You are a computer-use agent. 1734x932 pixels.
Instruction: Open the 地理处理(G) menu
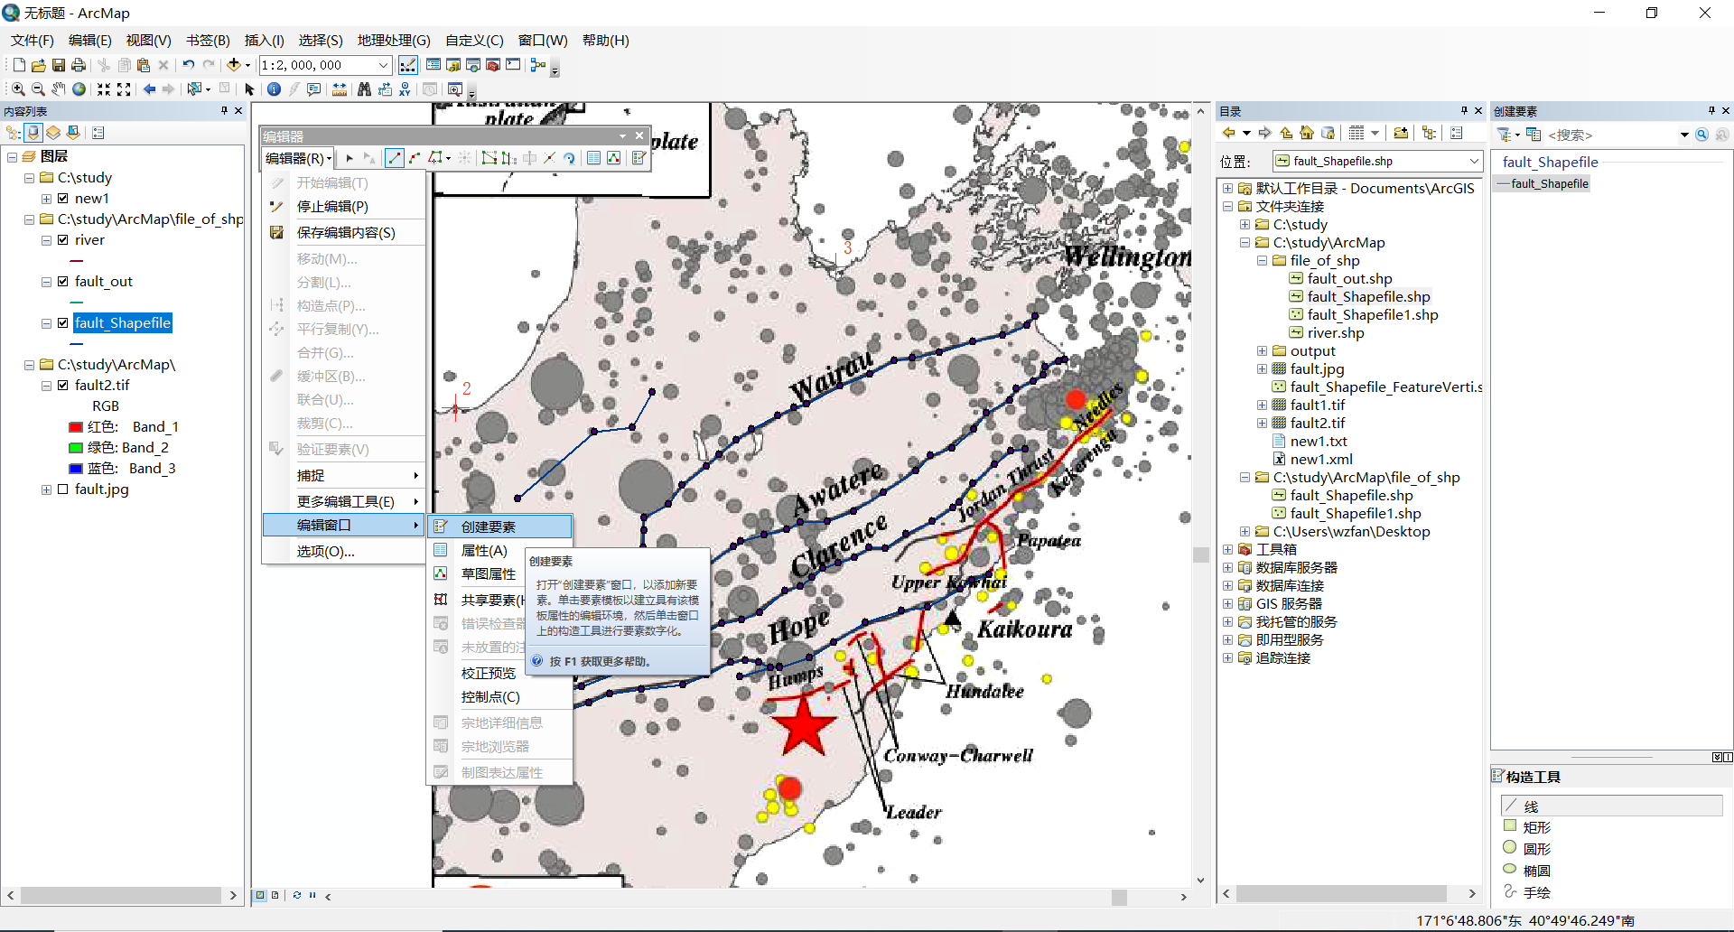[x=394, y=40]
